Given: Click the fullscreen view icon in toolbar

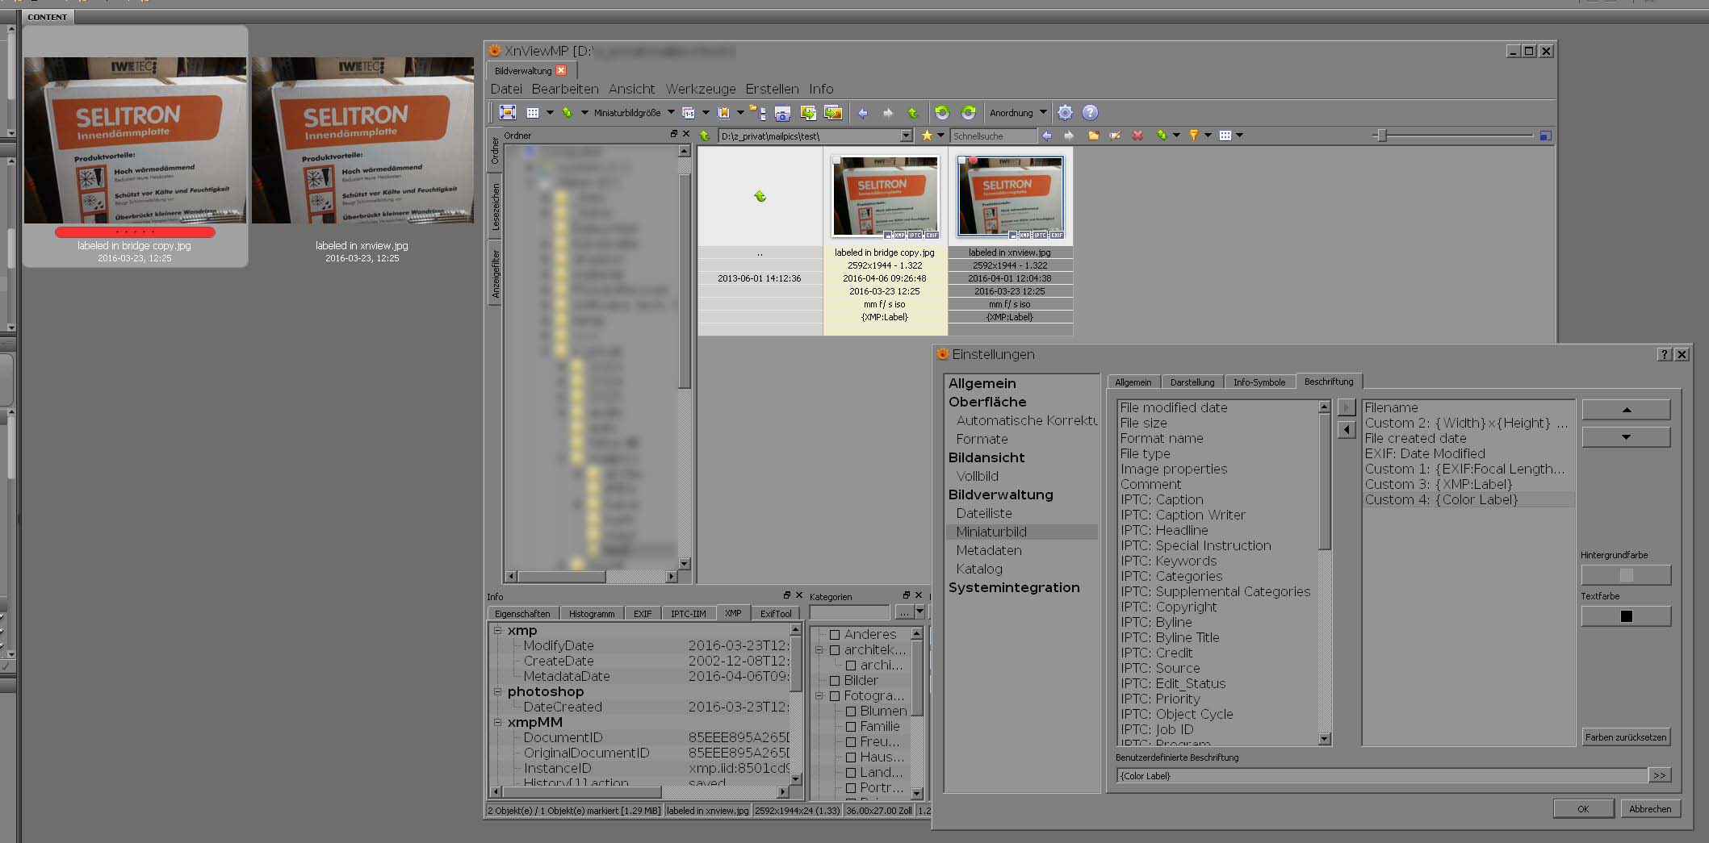Looking at the screenshot, I should coord(508,113).
